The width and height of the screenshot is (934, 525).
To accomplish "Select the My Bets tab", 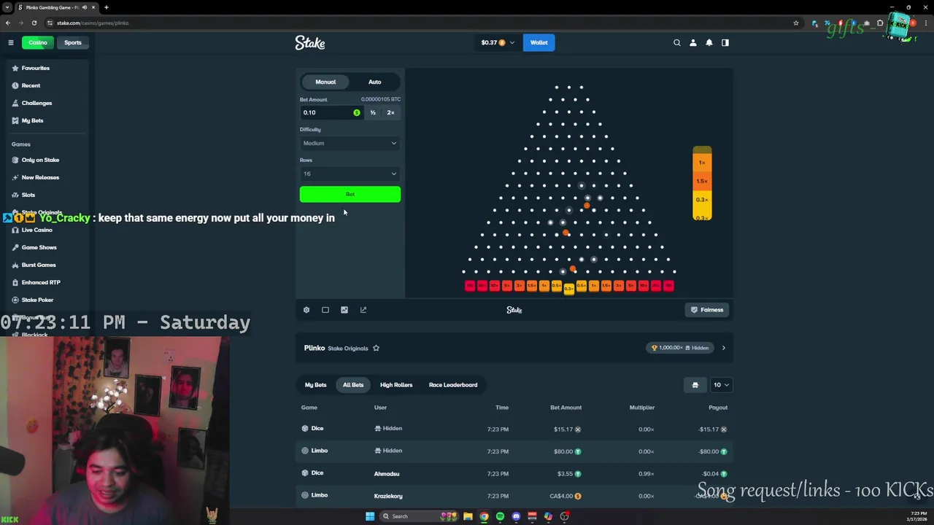I will point(316,385).
